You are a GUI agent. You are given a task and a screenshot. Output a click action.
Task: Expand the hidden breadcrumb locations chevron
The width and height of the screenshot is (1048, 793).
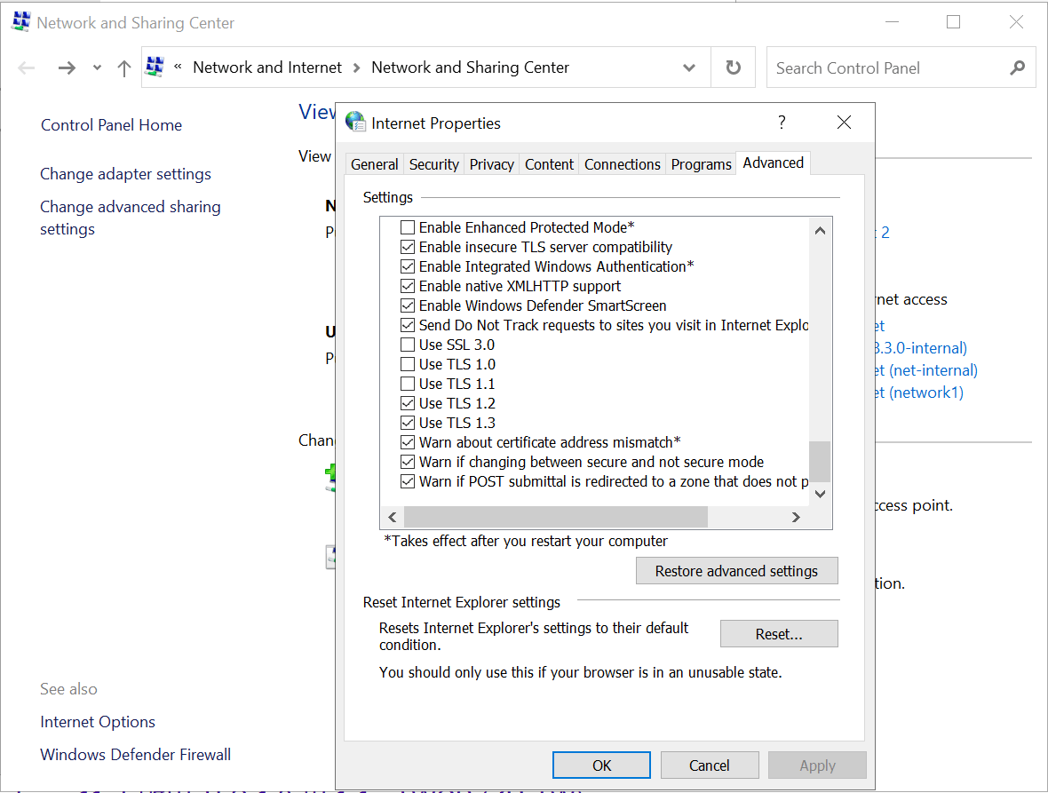178,67
